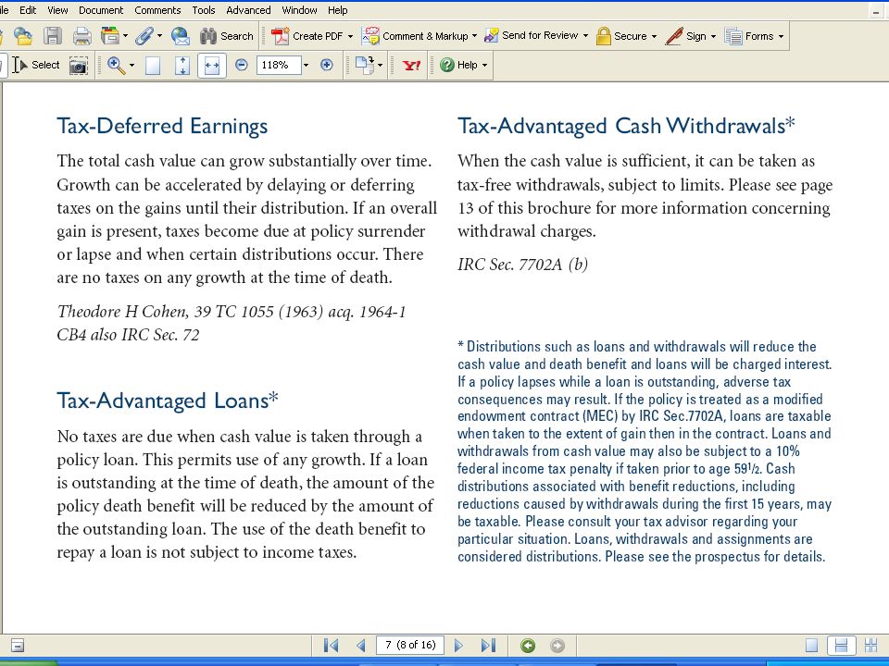The image size is (889, 666).
Task: Click the IRC Sec. 7702A (b) citation
Action: (x=522, y=265)
